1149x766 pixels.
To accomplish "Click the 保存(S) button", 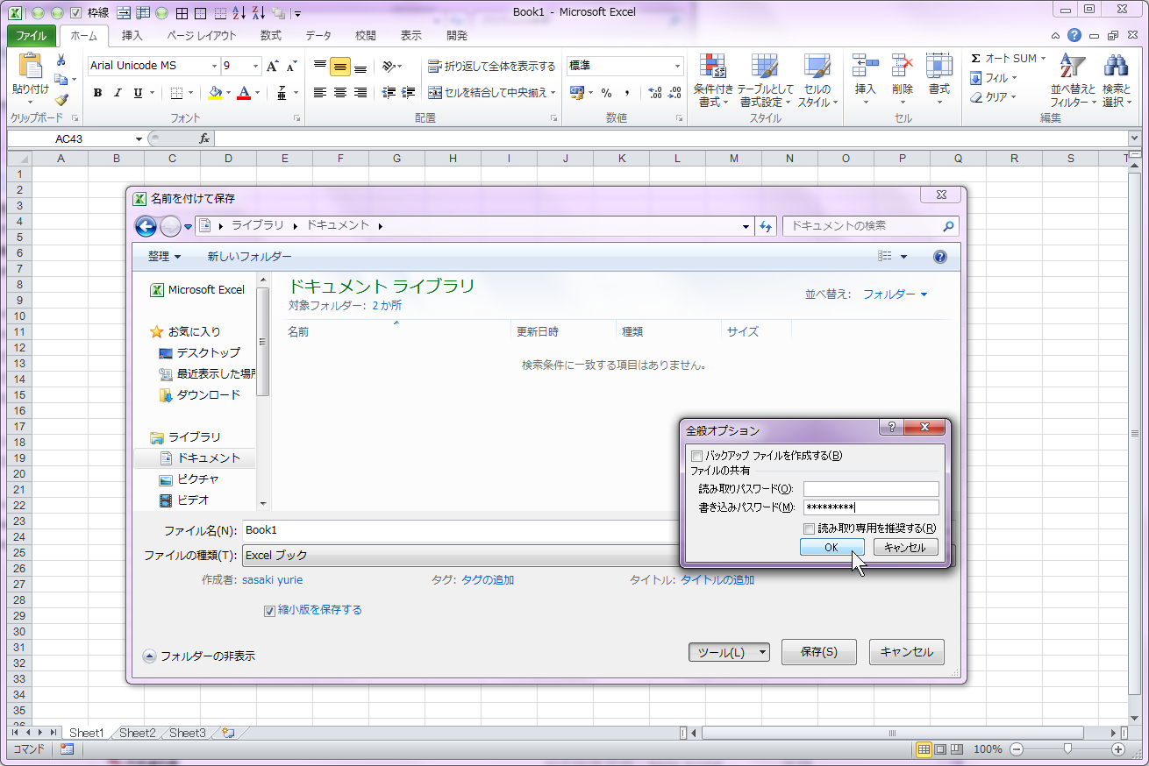I will coord(819,652).
